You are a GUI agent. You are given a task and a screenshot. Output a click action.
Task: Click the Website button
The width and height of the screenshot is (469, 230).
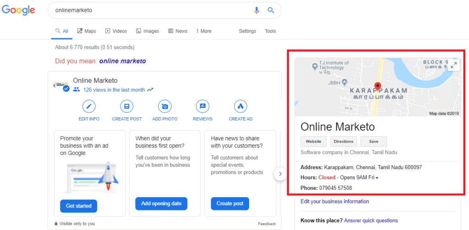pos(313,142)
